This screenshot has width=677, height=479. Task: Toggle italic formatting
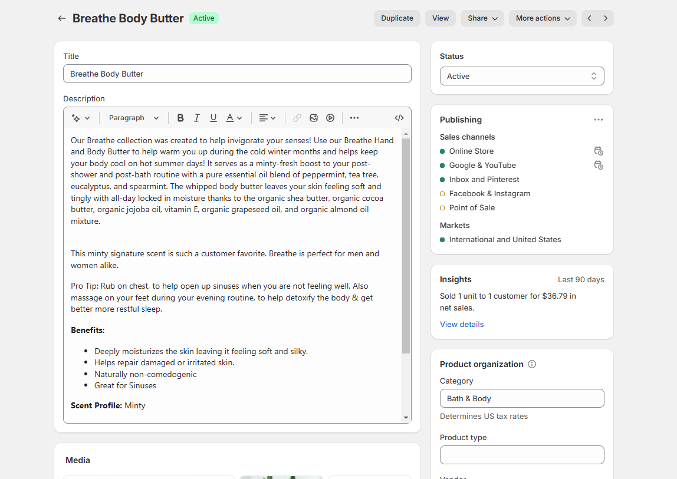197,118
